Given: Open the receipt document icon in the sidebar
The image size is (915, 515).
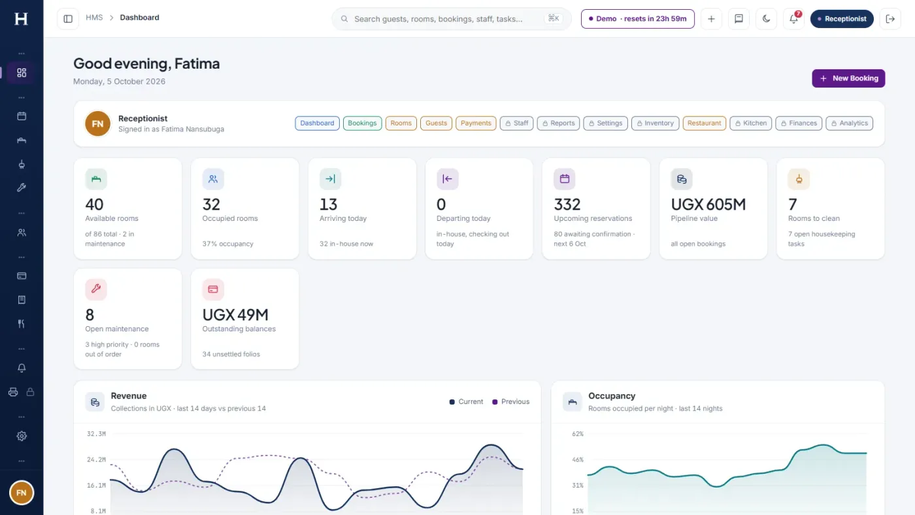Looking at the screenshot, I should tap(22, 299).
